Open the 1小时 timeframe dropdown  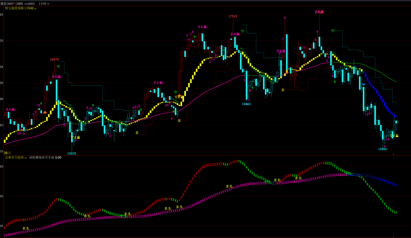click(44, 4)
